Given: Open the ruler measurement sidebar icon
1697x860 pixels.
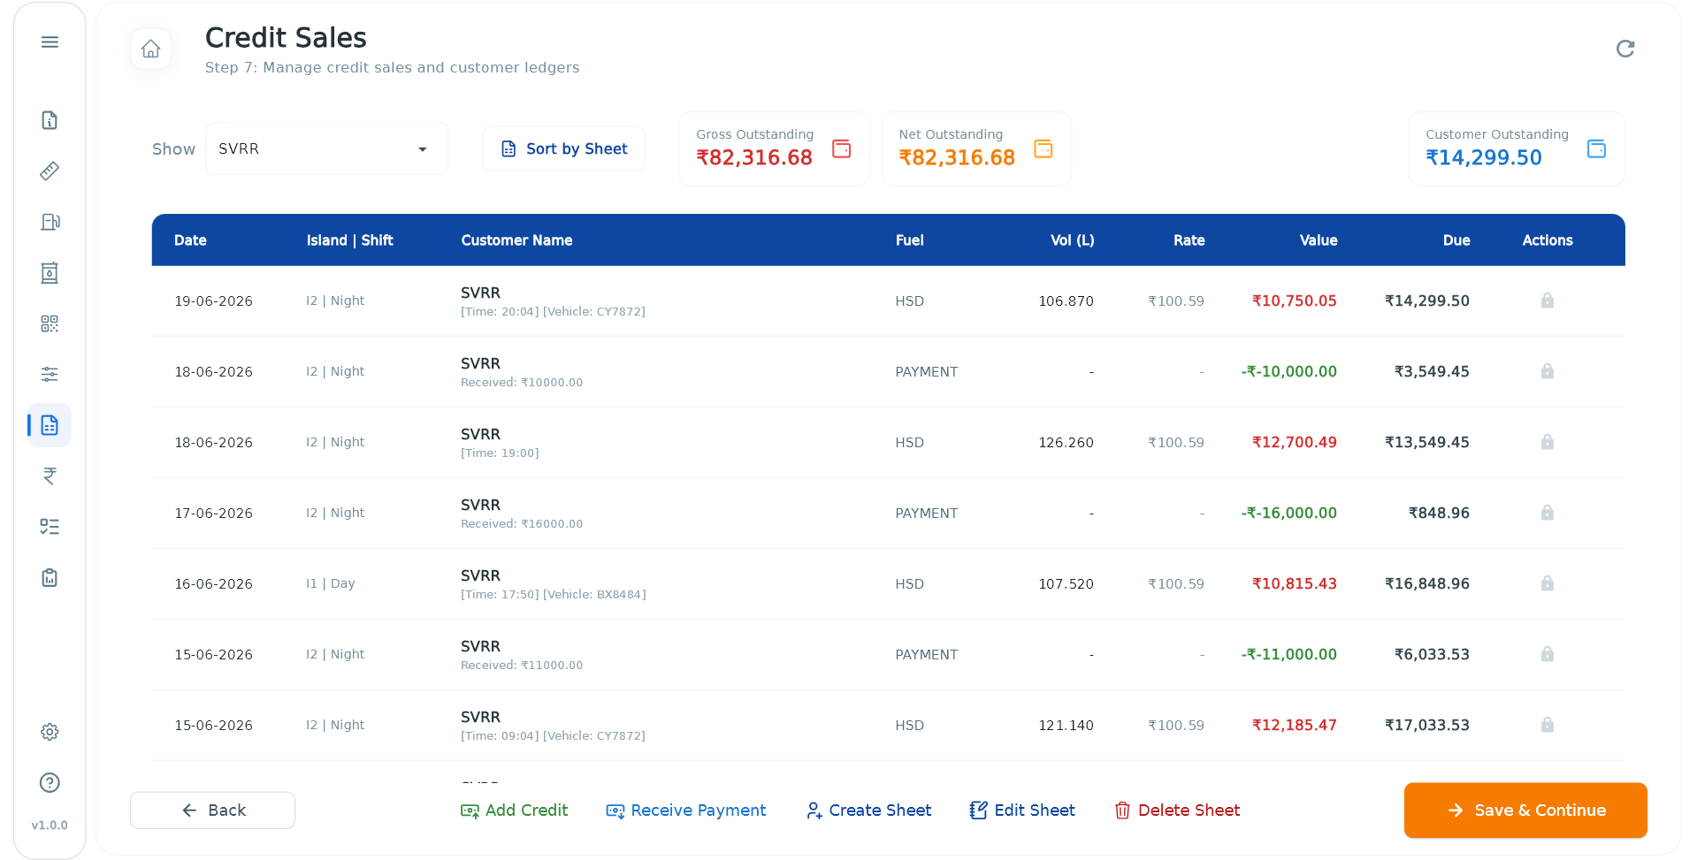Looking at the screenshot, I should 50,171.
